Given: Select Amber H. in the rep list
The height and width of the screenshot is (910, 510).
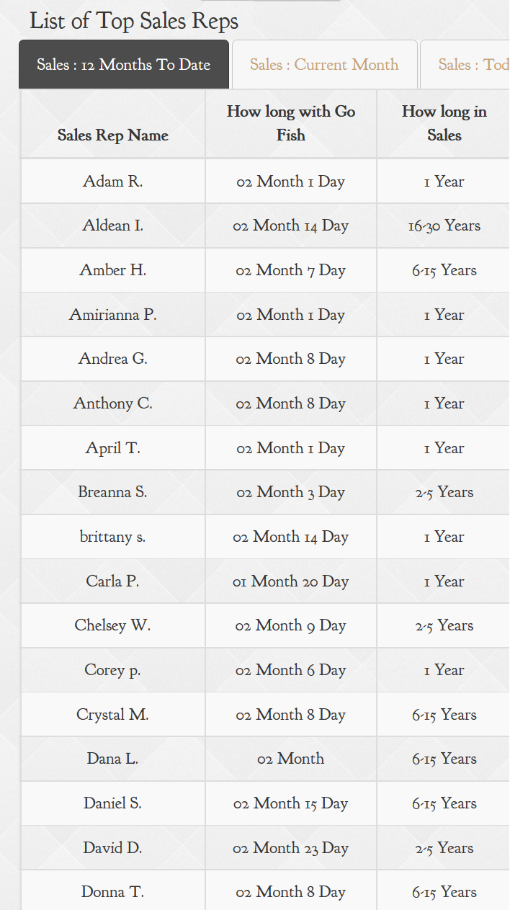Looking at the screenshot, I should tap(113, 270).
